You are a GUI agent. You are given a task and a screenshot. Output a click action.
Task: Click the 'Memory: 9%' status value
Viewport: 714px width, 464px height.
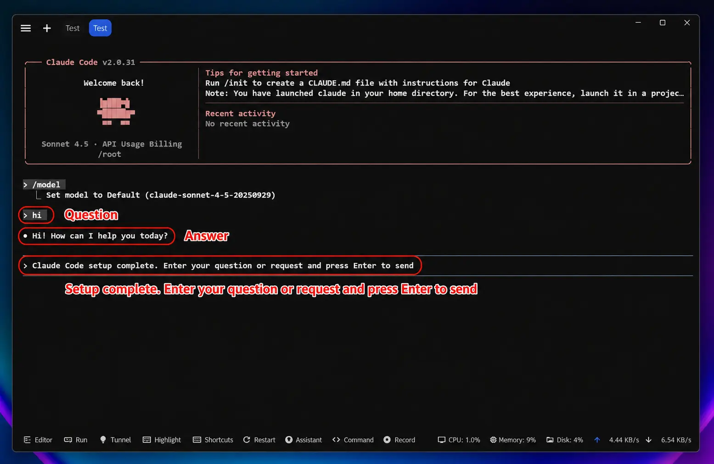tap(517, 440)
